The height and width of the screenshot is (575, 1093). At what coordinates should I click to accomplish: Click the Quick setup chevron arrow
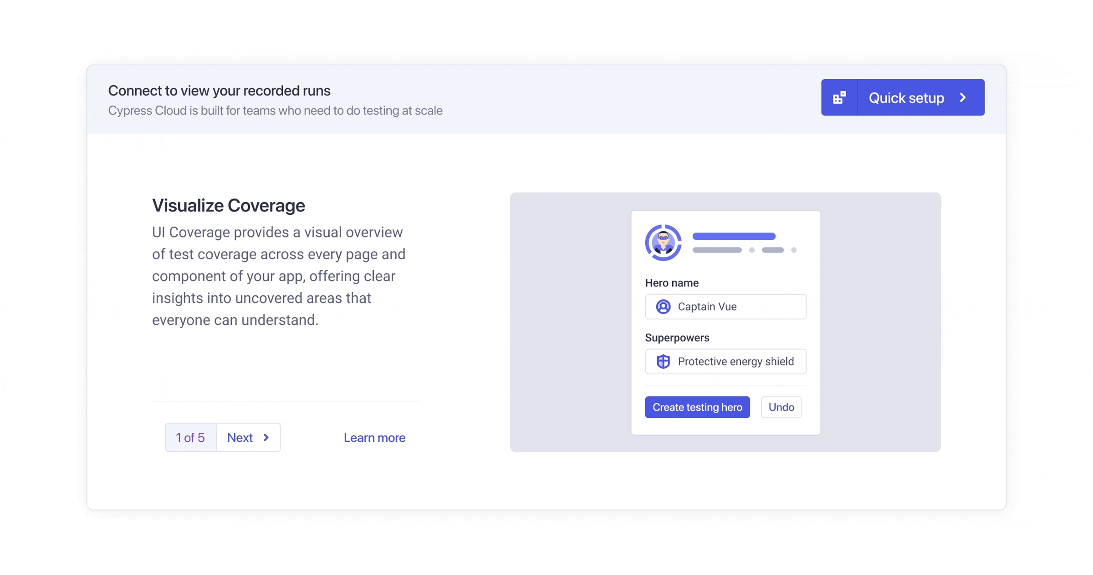coord(963,98)
